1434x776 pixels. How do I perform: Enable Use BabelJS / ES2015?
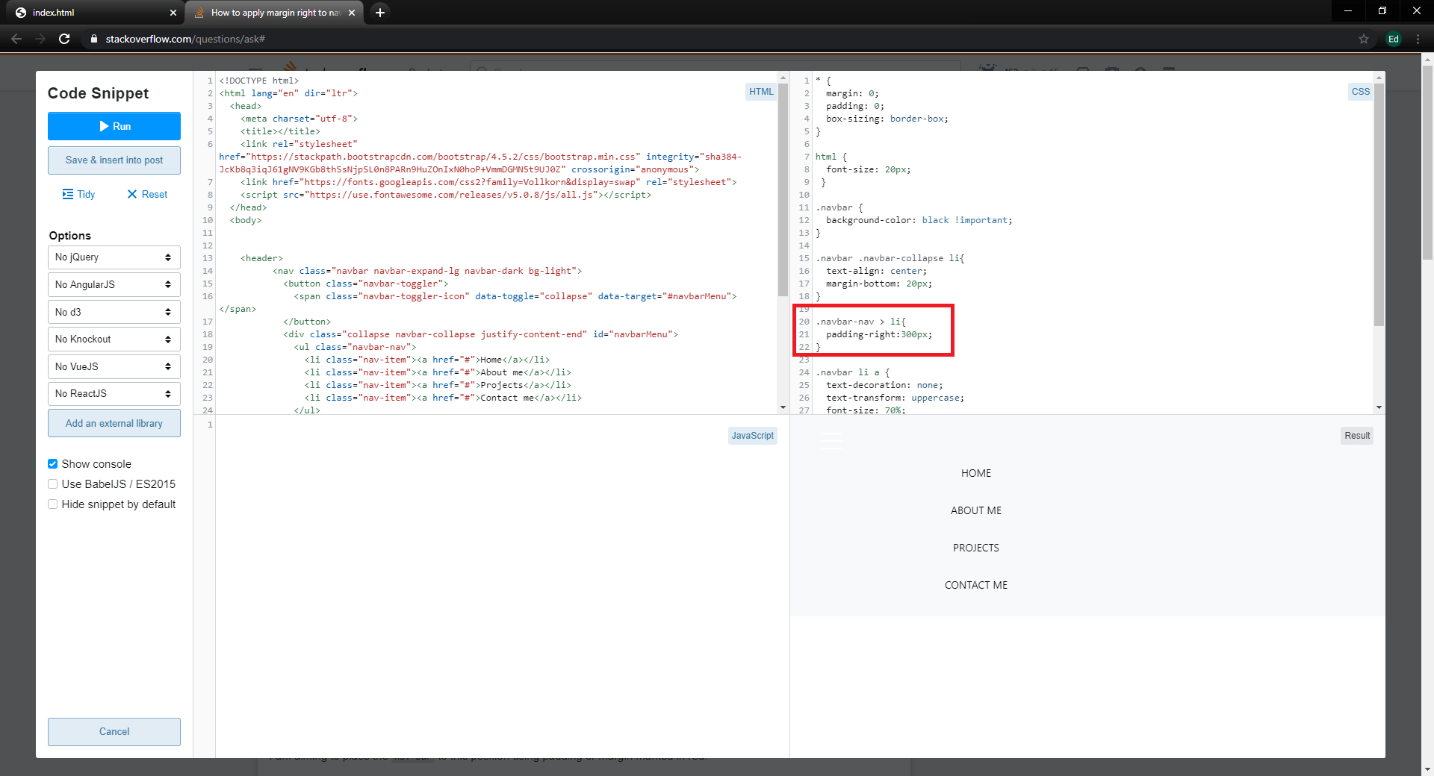click(x=52, y=484)
